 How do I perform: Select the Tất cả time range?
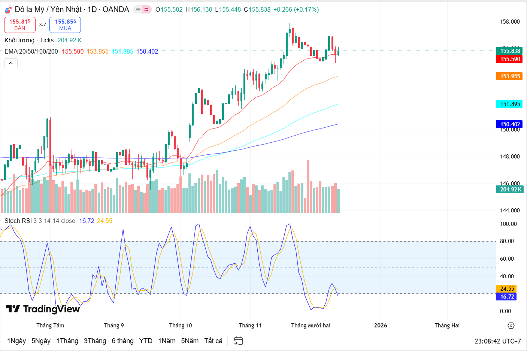213,341
